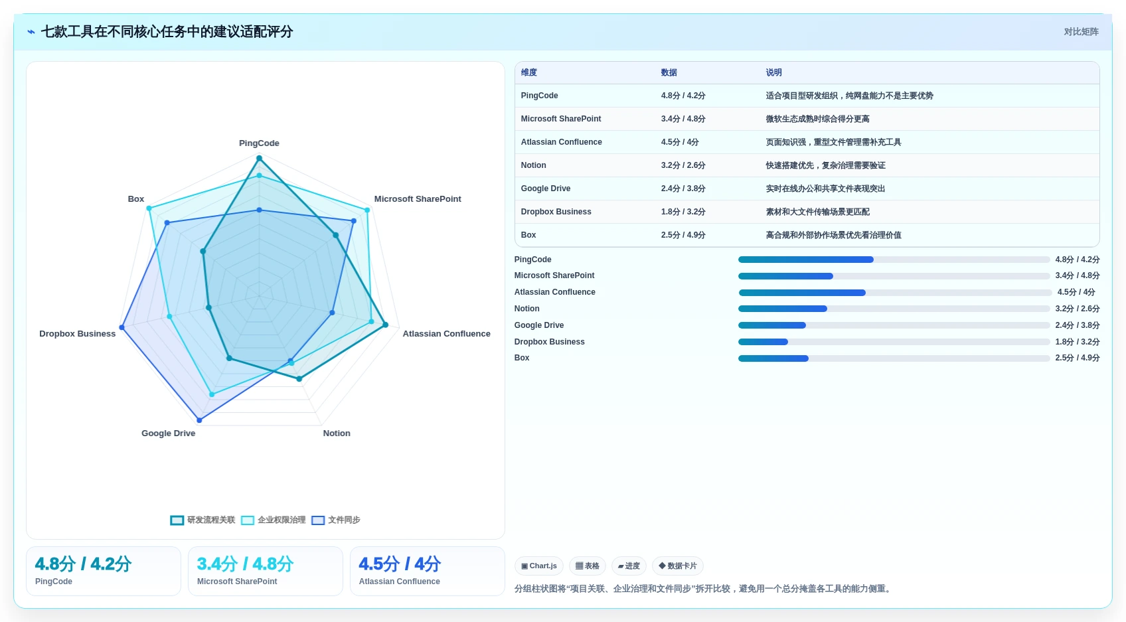Screen dimensions: 1126x622
Task: Click the description 适合项目型研发组织，纯网盘能力不是主要优势
Action: (x=850, y=96)
